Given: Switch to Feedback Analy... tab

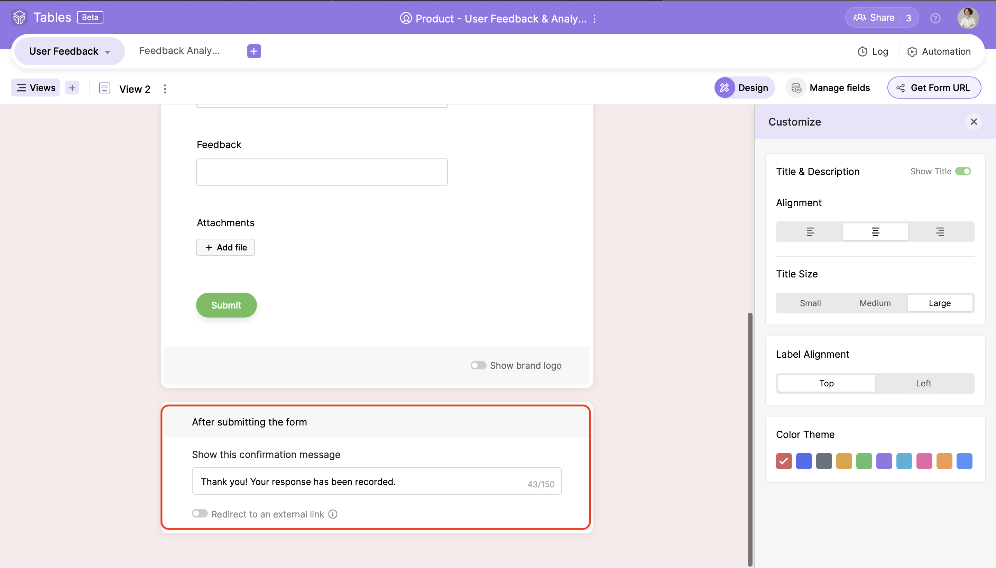Looking at the screenshot, I should tap(179, 51).
